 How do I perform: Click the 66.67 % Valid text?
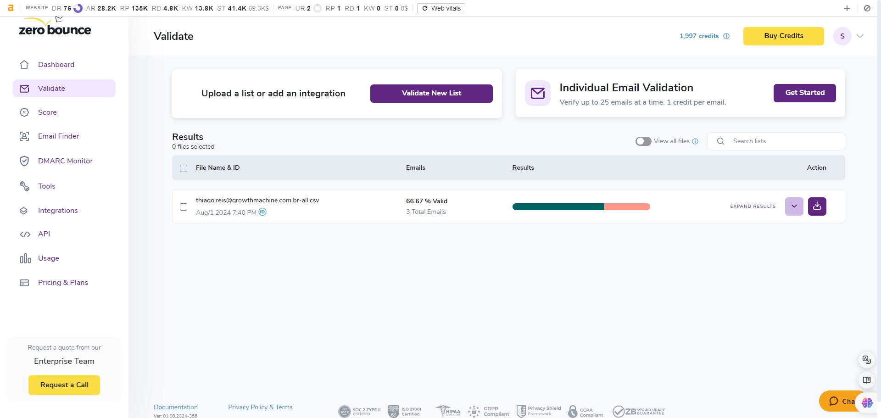[x=427, y=201]
